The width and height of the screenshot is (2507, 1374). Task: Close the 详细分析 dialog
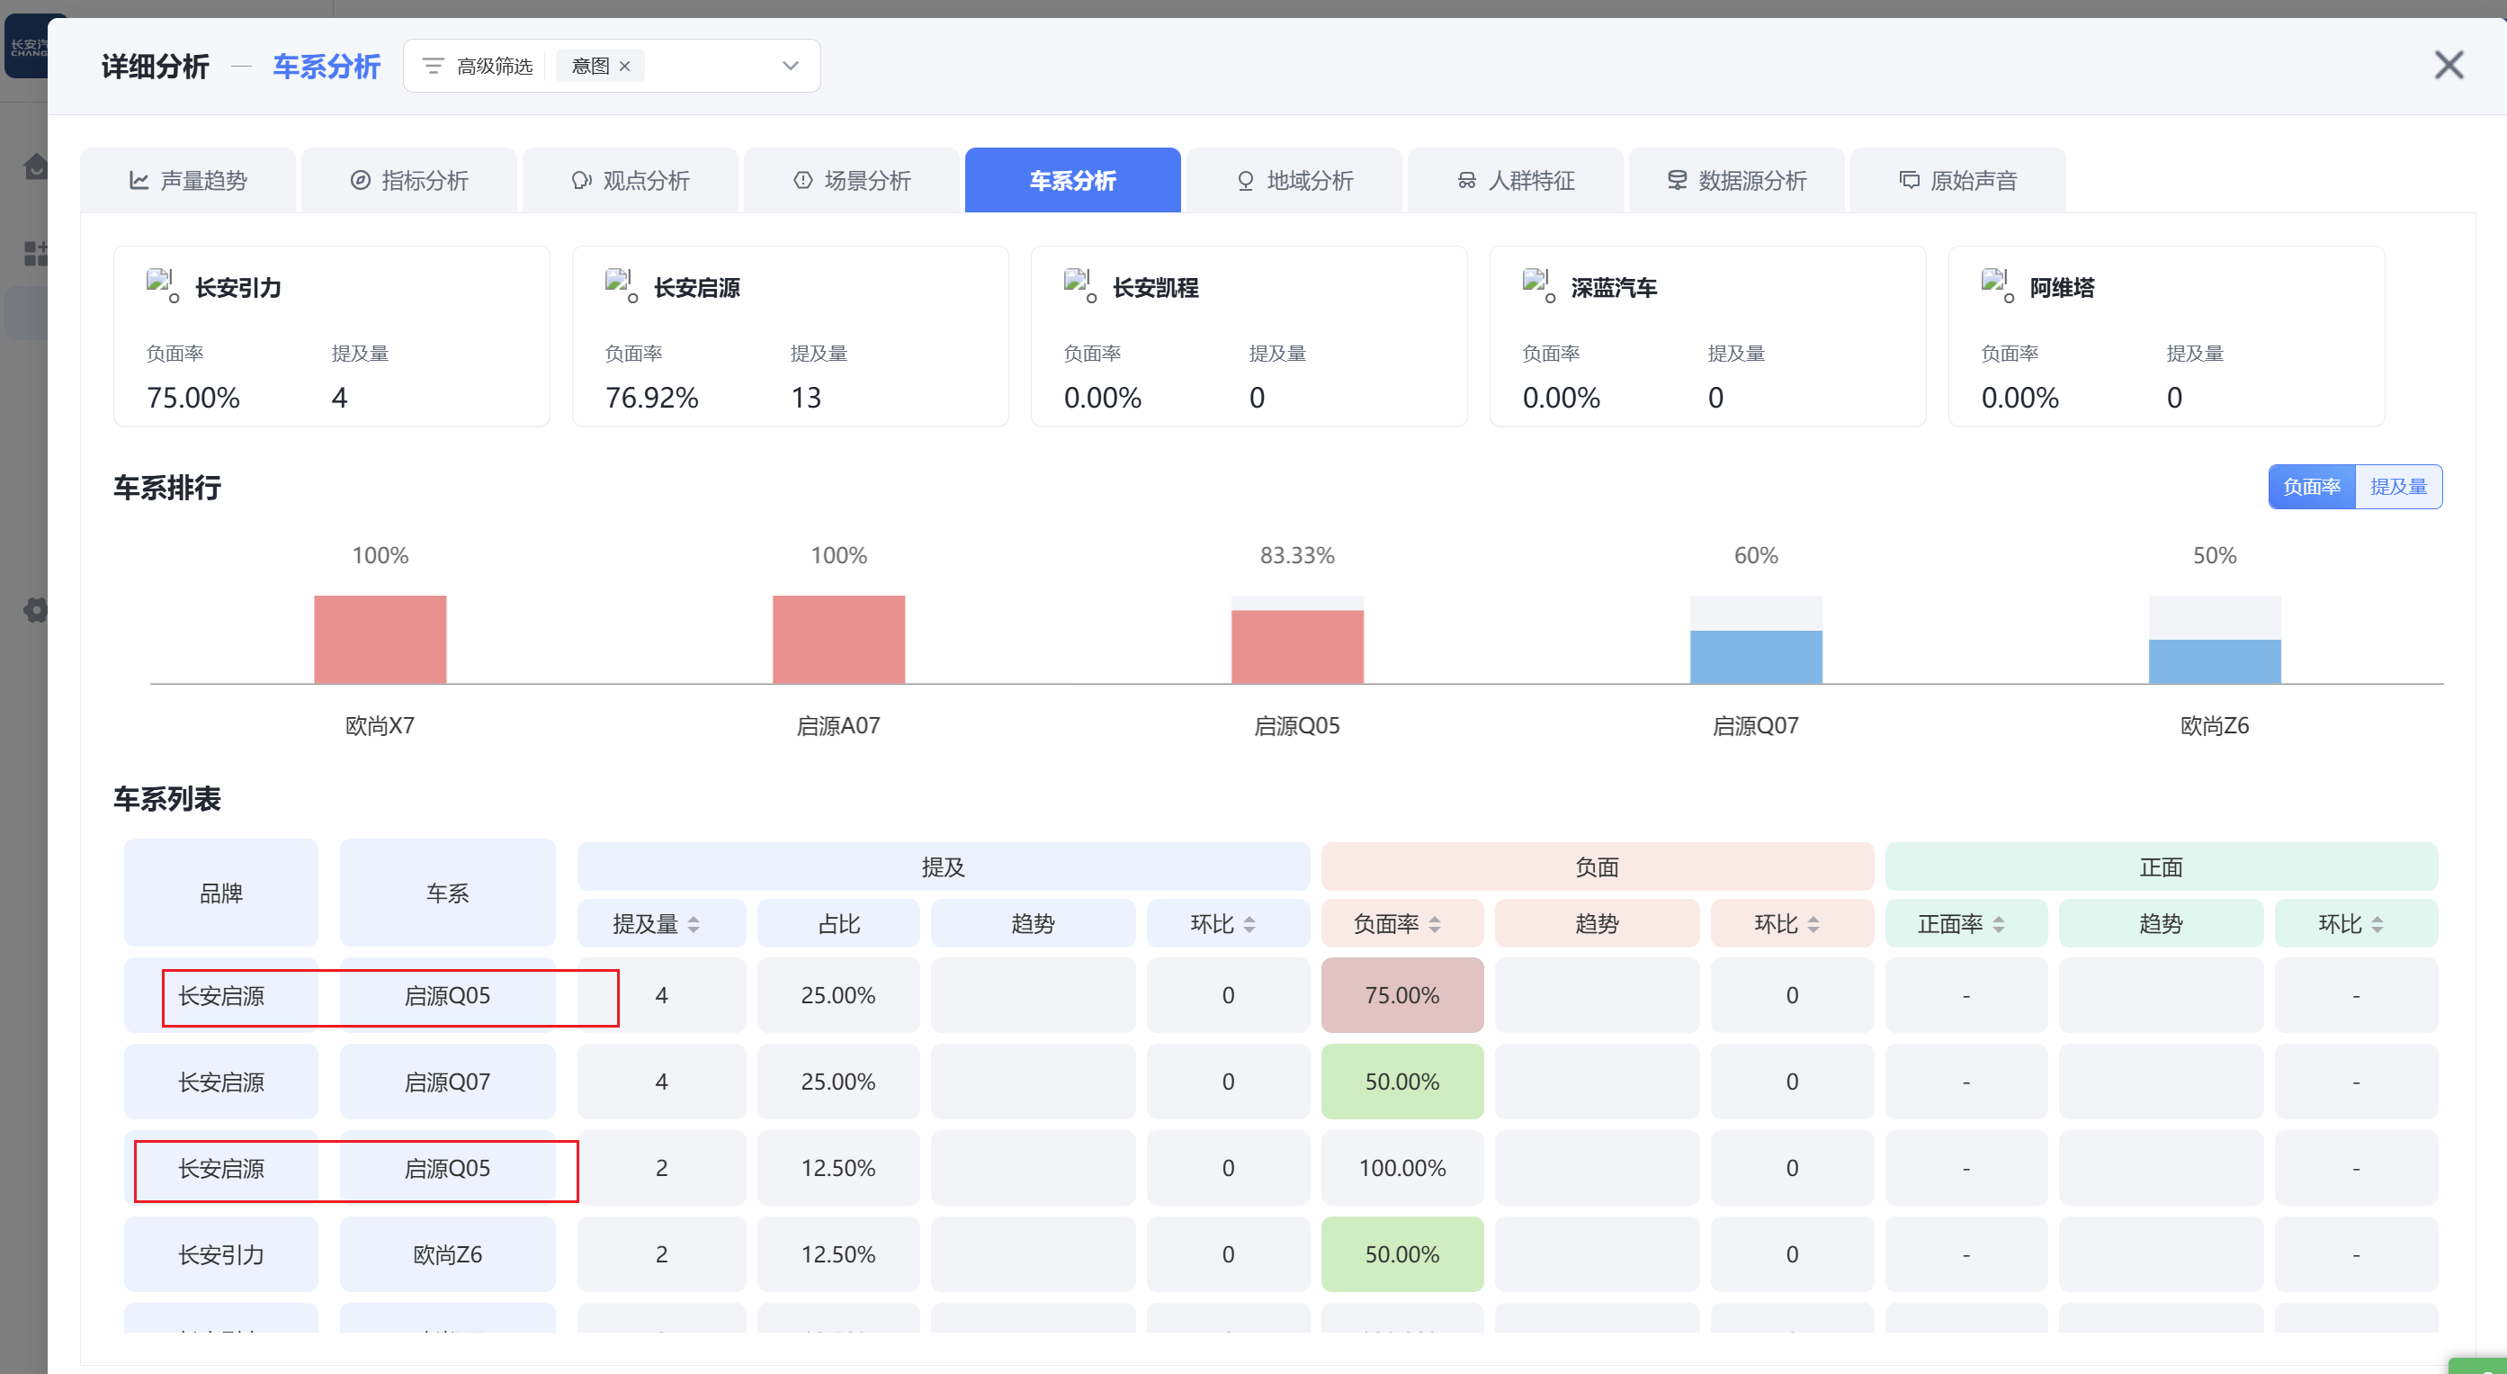click(2448, 66)
